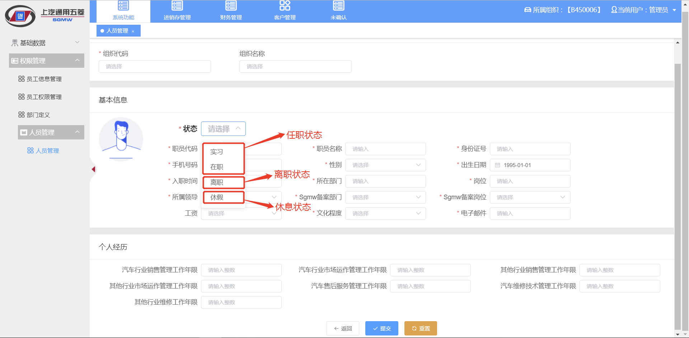Select the 未确认 navigation icon
This screenshot has width=689, height=338.
(x=339, y=6)
